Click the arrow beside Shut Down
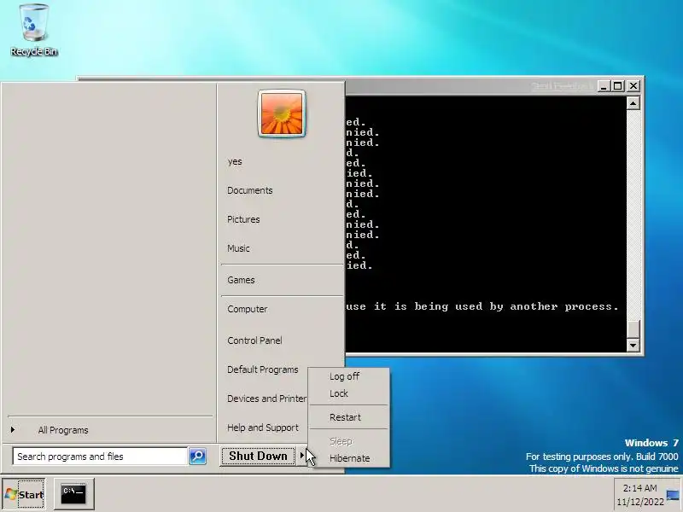The height and width of the screenshot is (512, 683). point(301,456)
